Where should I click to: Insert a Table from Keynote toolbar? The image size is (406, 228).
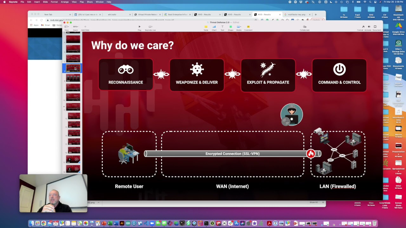click(206, 28)
